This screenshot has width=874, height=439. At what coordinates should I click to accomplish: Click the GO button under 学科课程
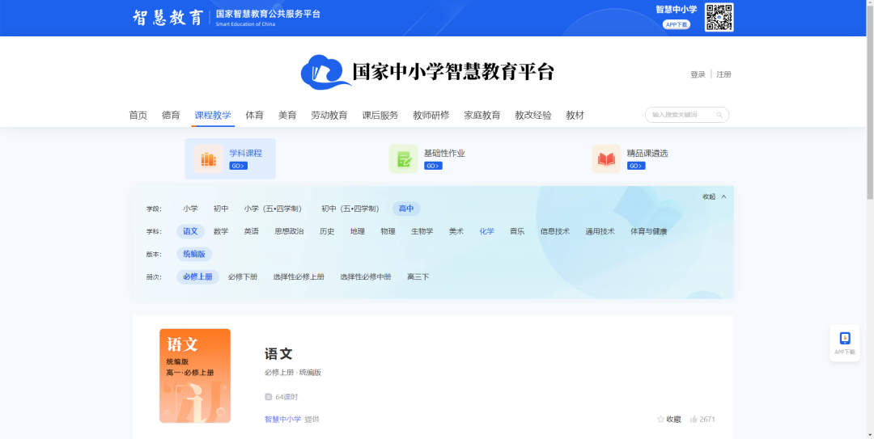[238, 166]
